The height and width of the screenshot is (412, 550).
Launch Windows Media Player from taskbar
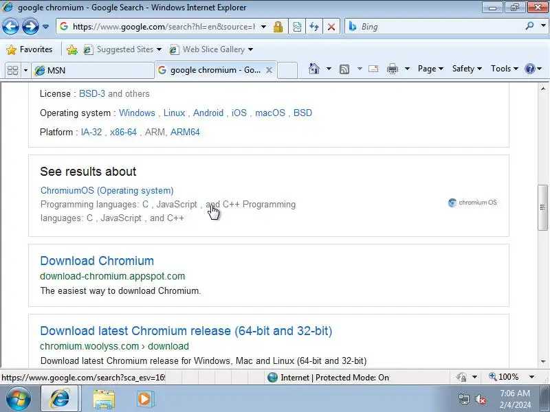pos(144,399)
